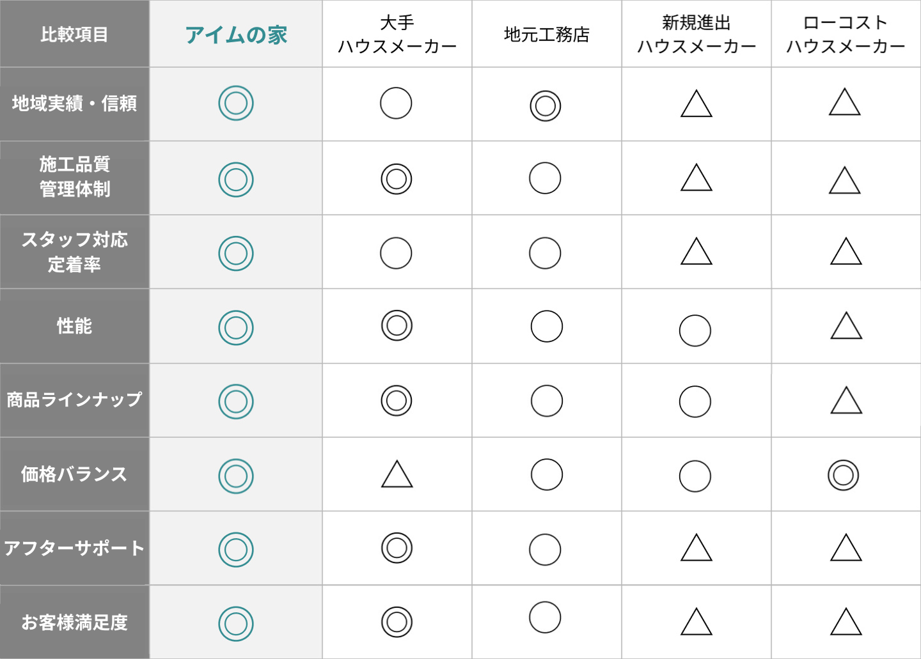Click the ローコストハウスメーカー column header

click(846, 35)
